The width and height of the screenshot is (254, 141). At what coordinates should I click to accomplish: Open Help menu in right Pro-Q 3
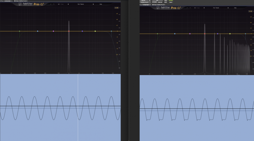pos(235,8)
